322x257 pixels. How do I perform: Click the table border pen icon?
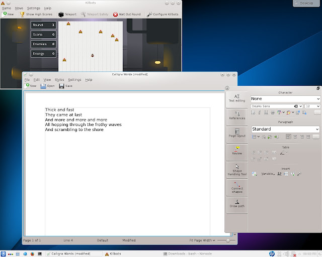[x=282, y=153]
